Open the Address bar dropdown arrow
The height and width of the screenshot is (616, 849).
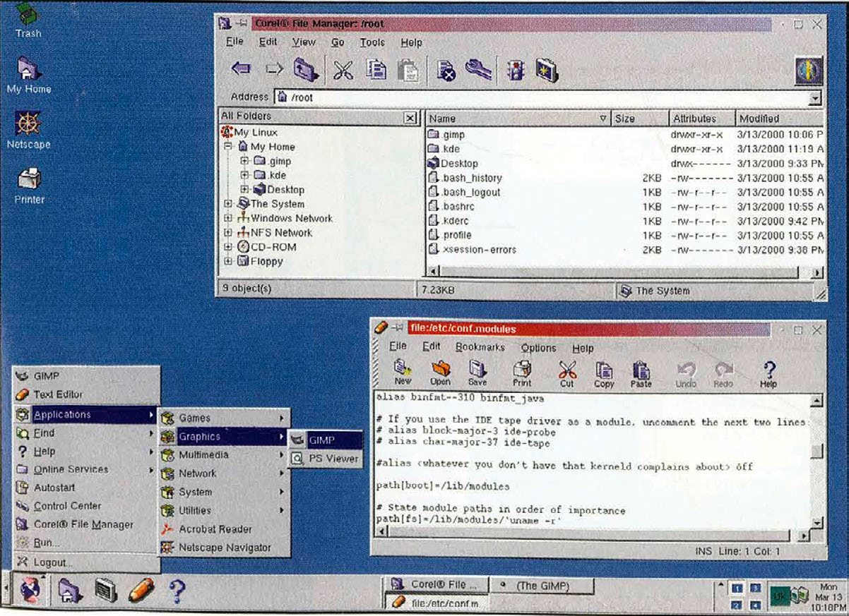tap(816, 98)
